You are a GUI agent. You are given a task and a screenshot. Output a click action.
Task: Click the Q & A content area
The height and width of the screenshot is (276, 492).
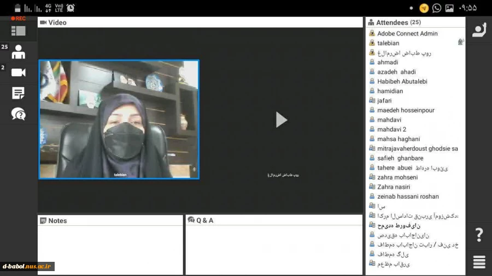(274, 250)
